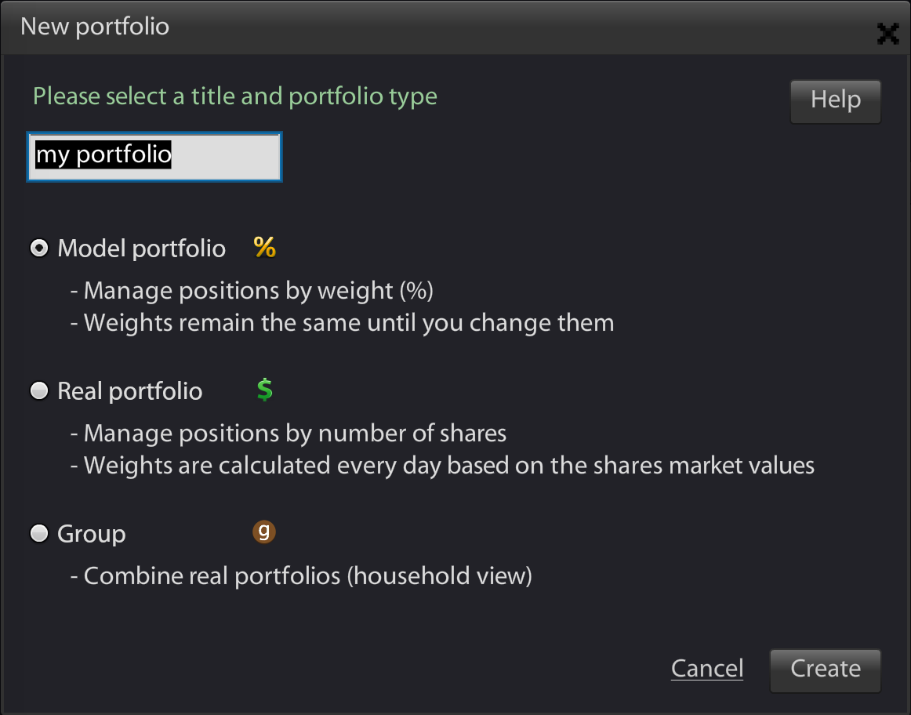Click the Cancel link
Image resolution: width=911 pixels, height=715 pixels.
(707, 669)
